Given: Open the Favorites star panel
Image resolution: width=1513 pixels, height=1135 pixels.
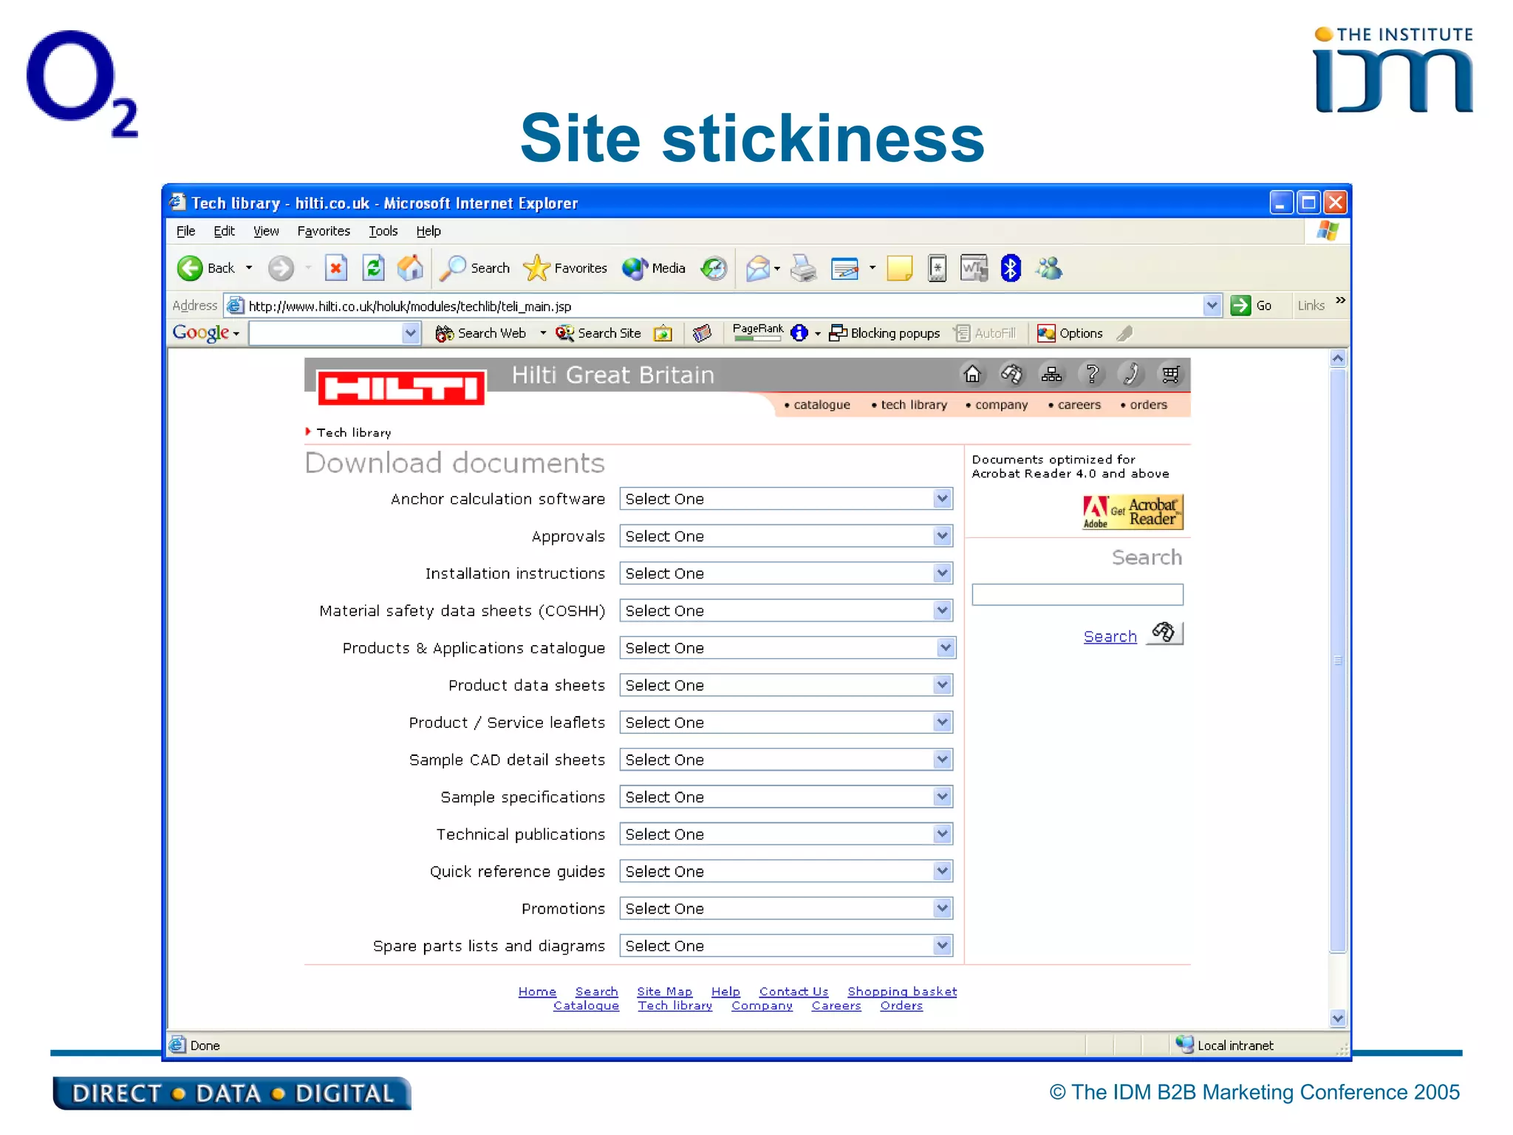Looking at the screenshot, I should 565,268.
